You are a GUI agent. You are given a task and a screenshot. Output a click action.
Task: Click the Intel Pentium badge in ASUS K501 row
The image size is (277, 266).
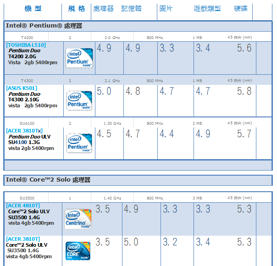[79, 101]
